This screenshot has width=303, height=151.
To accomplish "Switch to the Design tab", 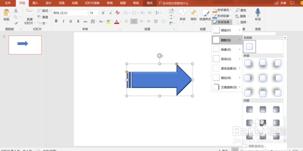I will click(x=48, y=3).
